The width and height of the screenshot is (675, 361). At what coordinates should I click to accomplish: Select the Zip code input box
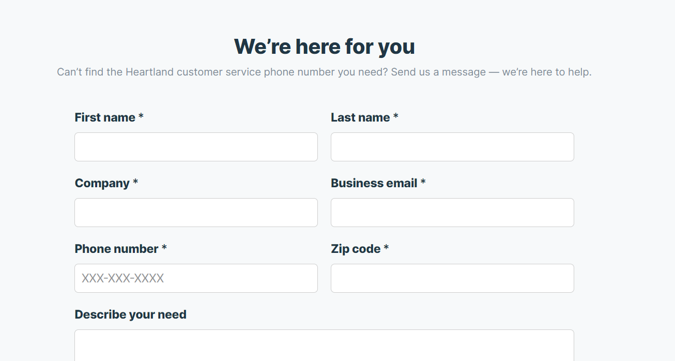(x=452, y=278)
